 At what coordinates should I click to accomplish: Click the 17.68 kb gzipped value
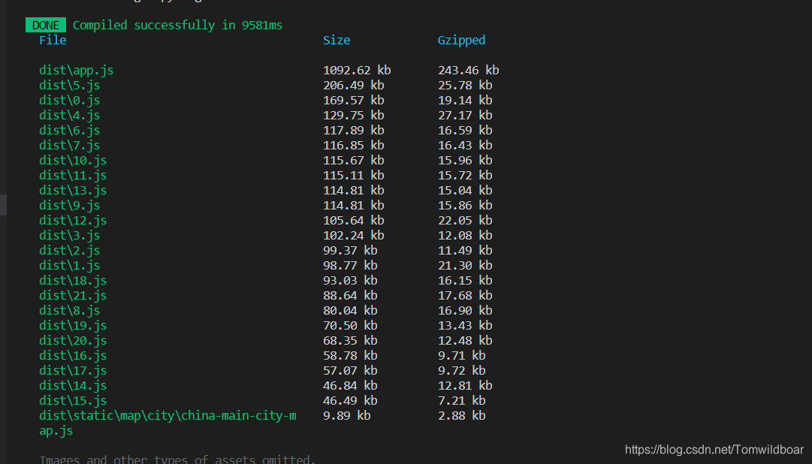tap(465, 295)
